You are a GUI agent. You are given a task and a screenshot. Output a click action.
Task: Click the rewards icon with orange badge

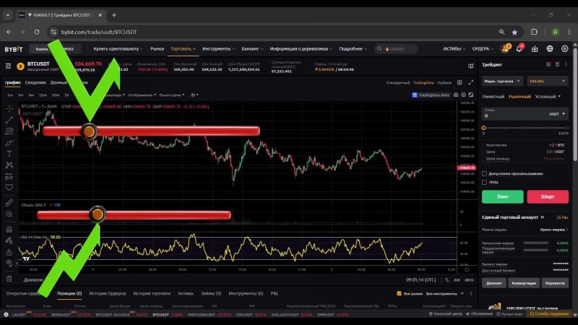pos(505,48)
